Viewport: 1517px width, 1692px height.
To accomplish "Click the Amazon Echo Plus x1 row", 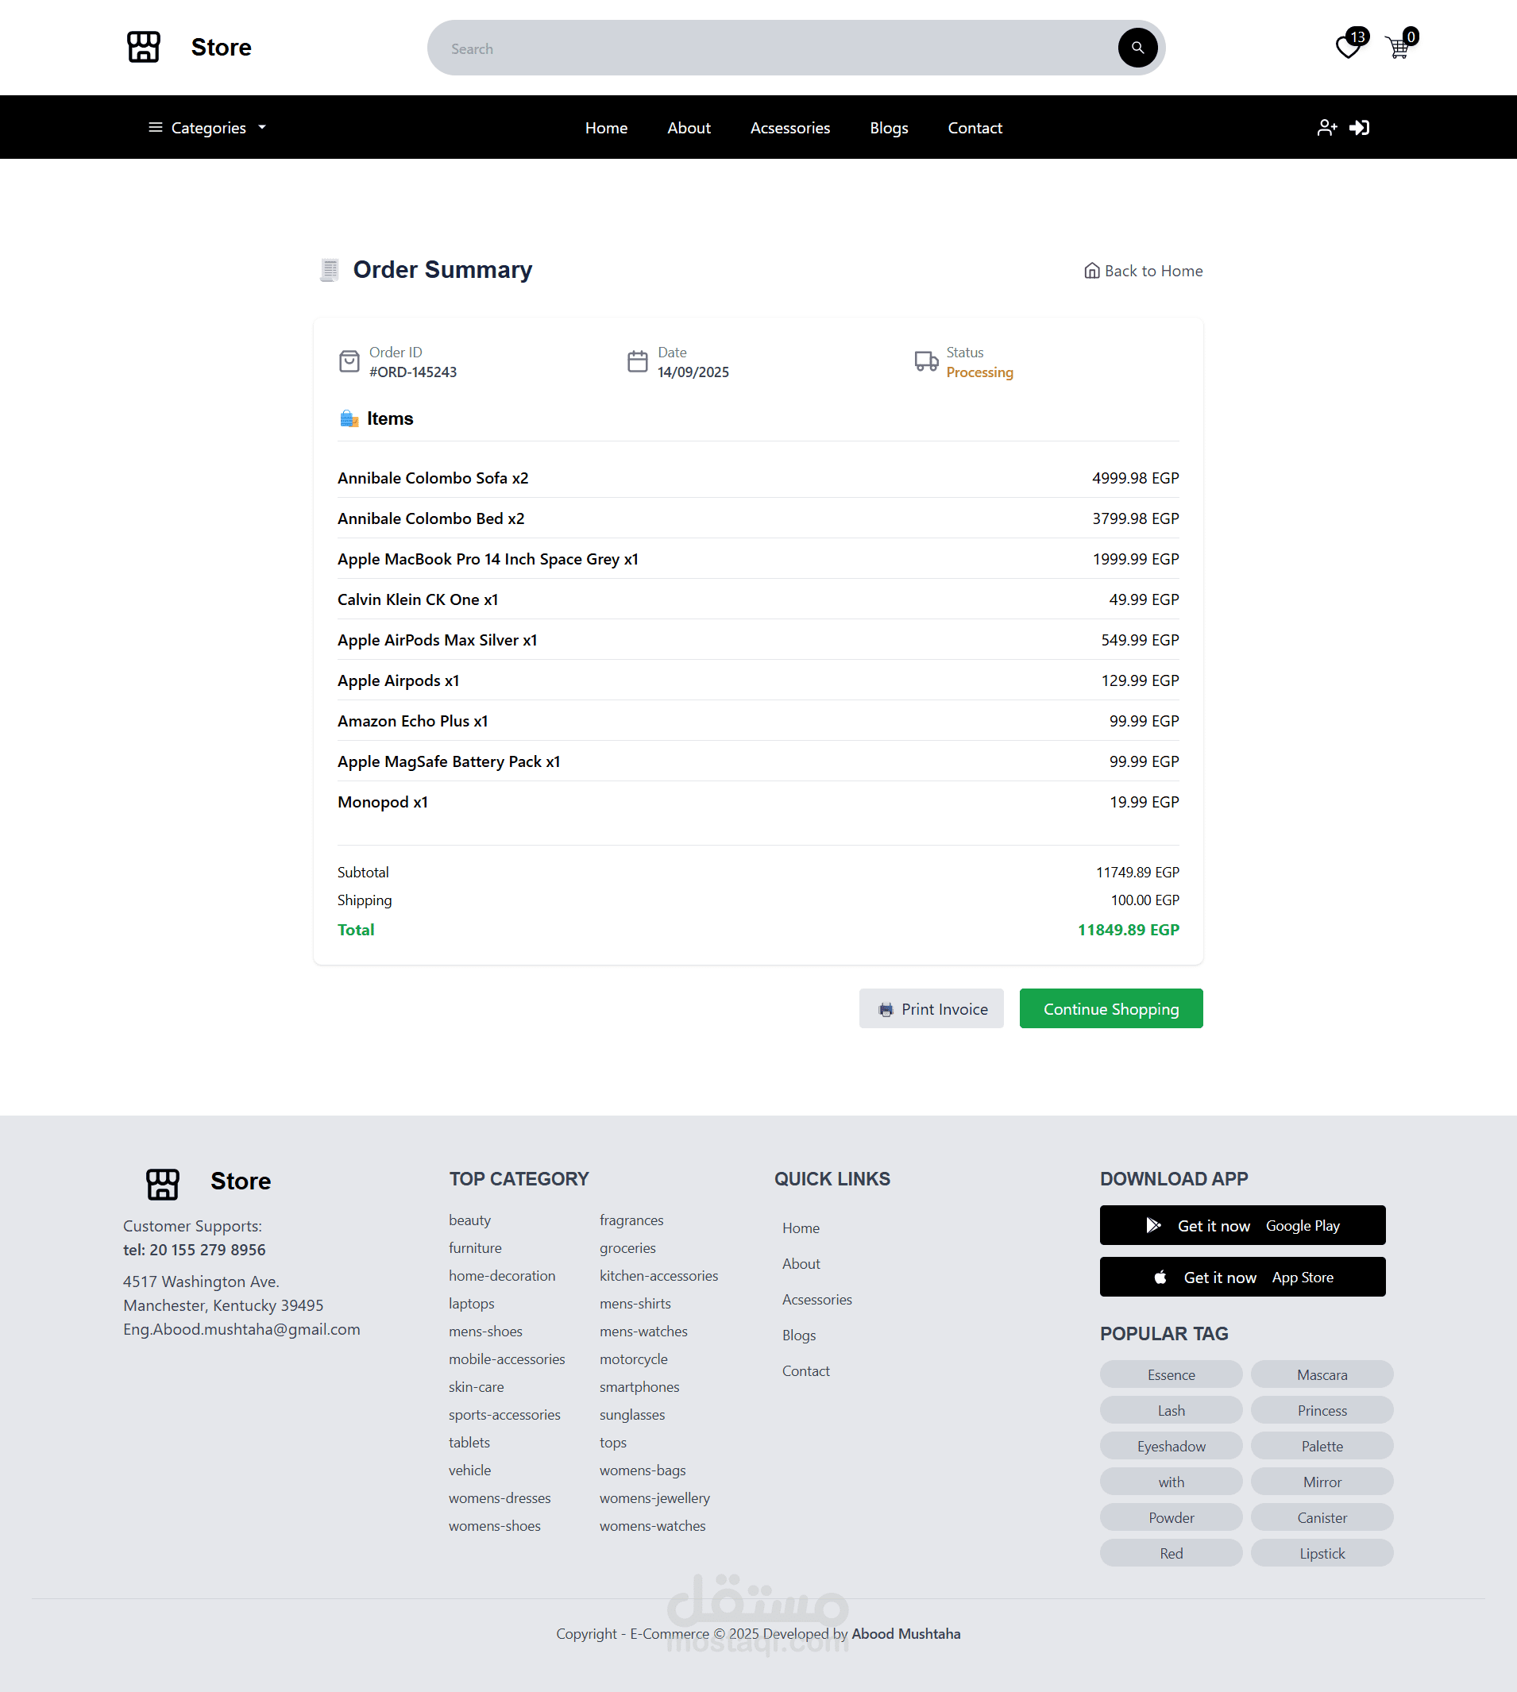I will point(758,722).
